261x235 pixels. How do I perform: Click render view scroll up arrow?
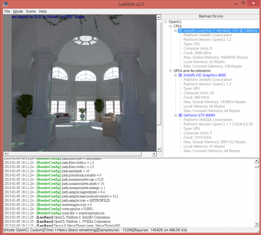point(159,17)
